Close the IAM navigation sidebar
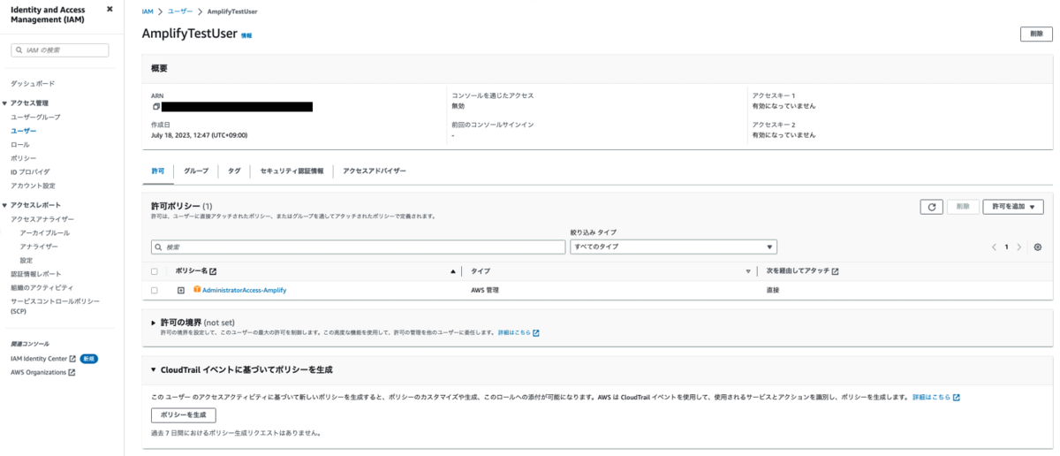Viewport: 1060px width, 456px height. pos(110,9)
